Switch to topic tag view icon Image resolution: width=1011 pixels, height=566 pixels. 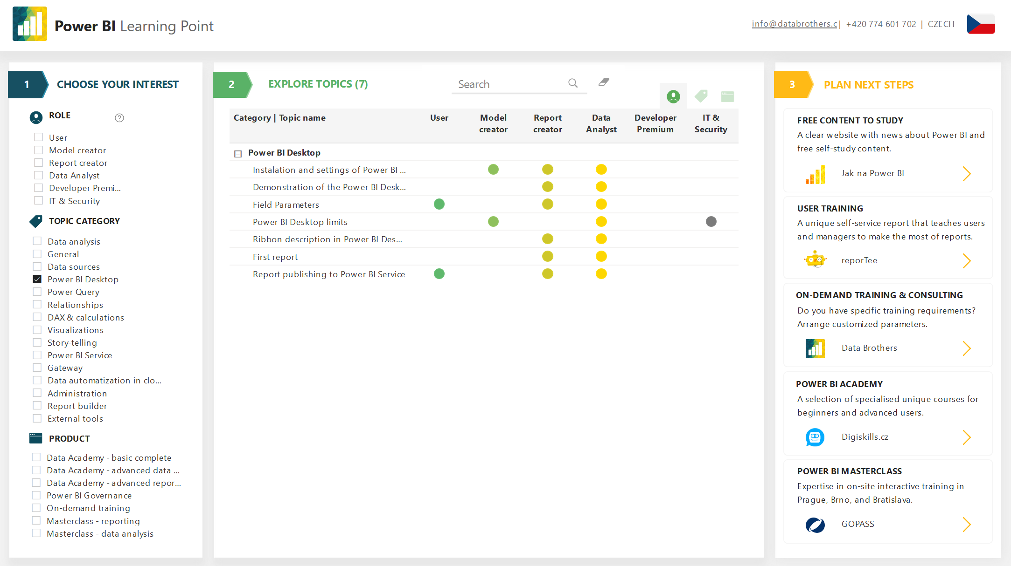coord(701,96)
